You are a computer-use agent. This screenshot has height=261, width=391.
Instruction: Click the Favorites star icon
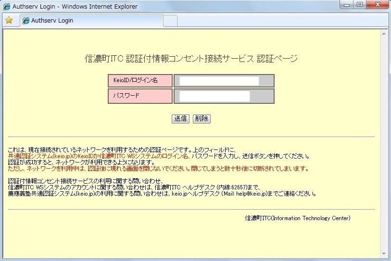[x=9, y=21]
